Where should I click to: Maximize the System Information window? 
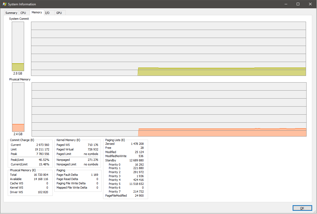coord(298,4)
